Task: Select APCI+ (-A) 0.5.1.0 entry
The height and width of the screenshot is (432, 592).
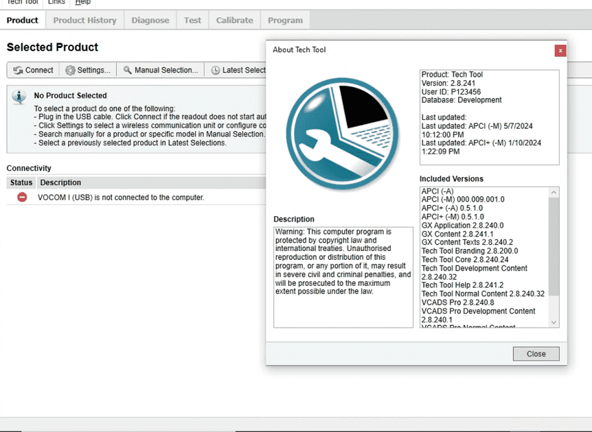Action: (x=452, y=208)
